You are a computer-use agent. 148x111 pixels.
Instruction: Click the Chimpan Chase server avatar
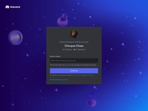[74, 34]
